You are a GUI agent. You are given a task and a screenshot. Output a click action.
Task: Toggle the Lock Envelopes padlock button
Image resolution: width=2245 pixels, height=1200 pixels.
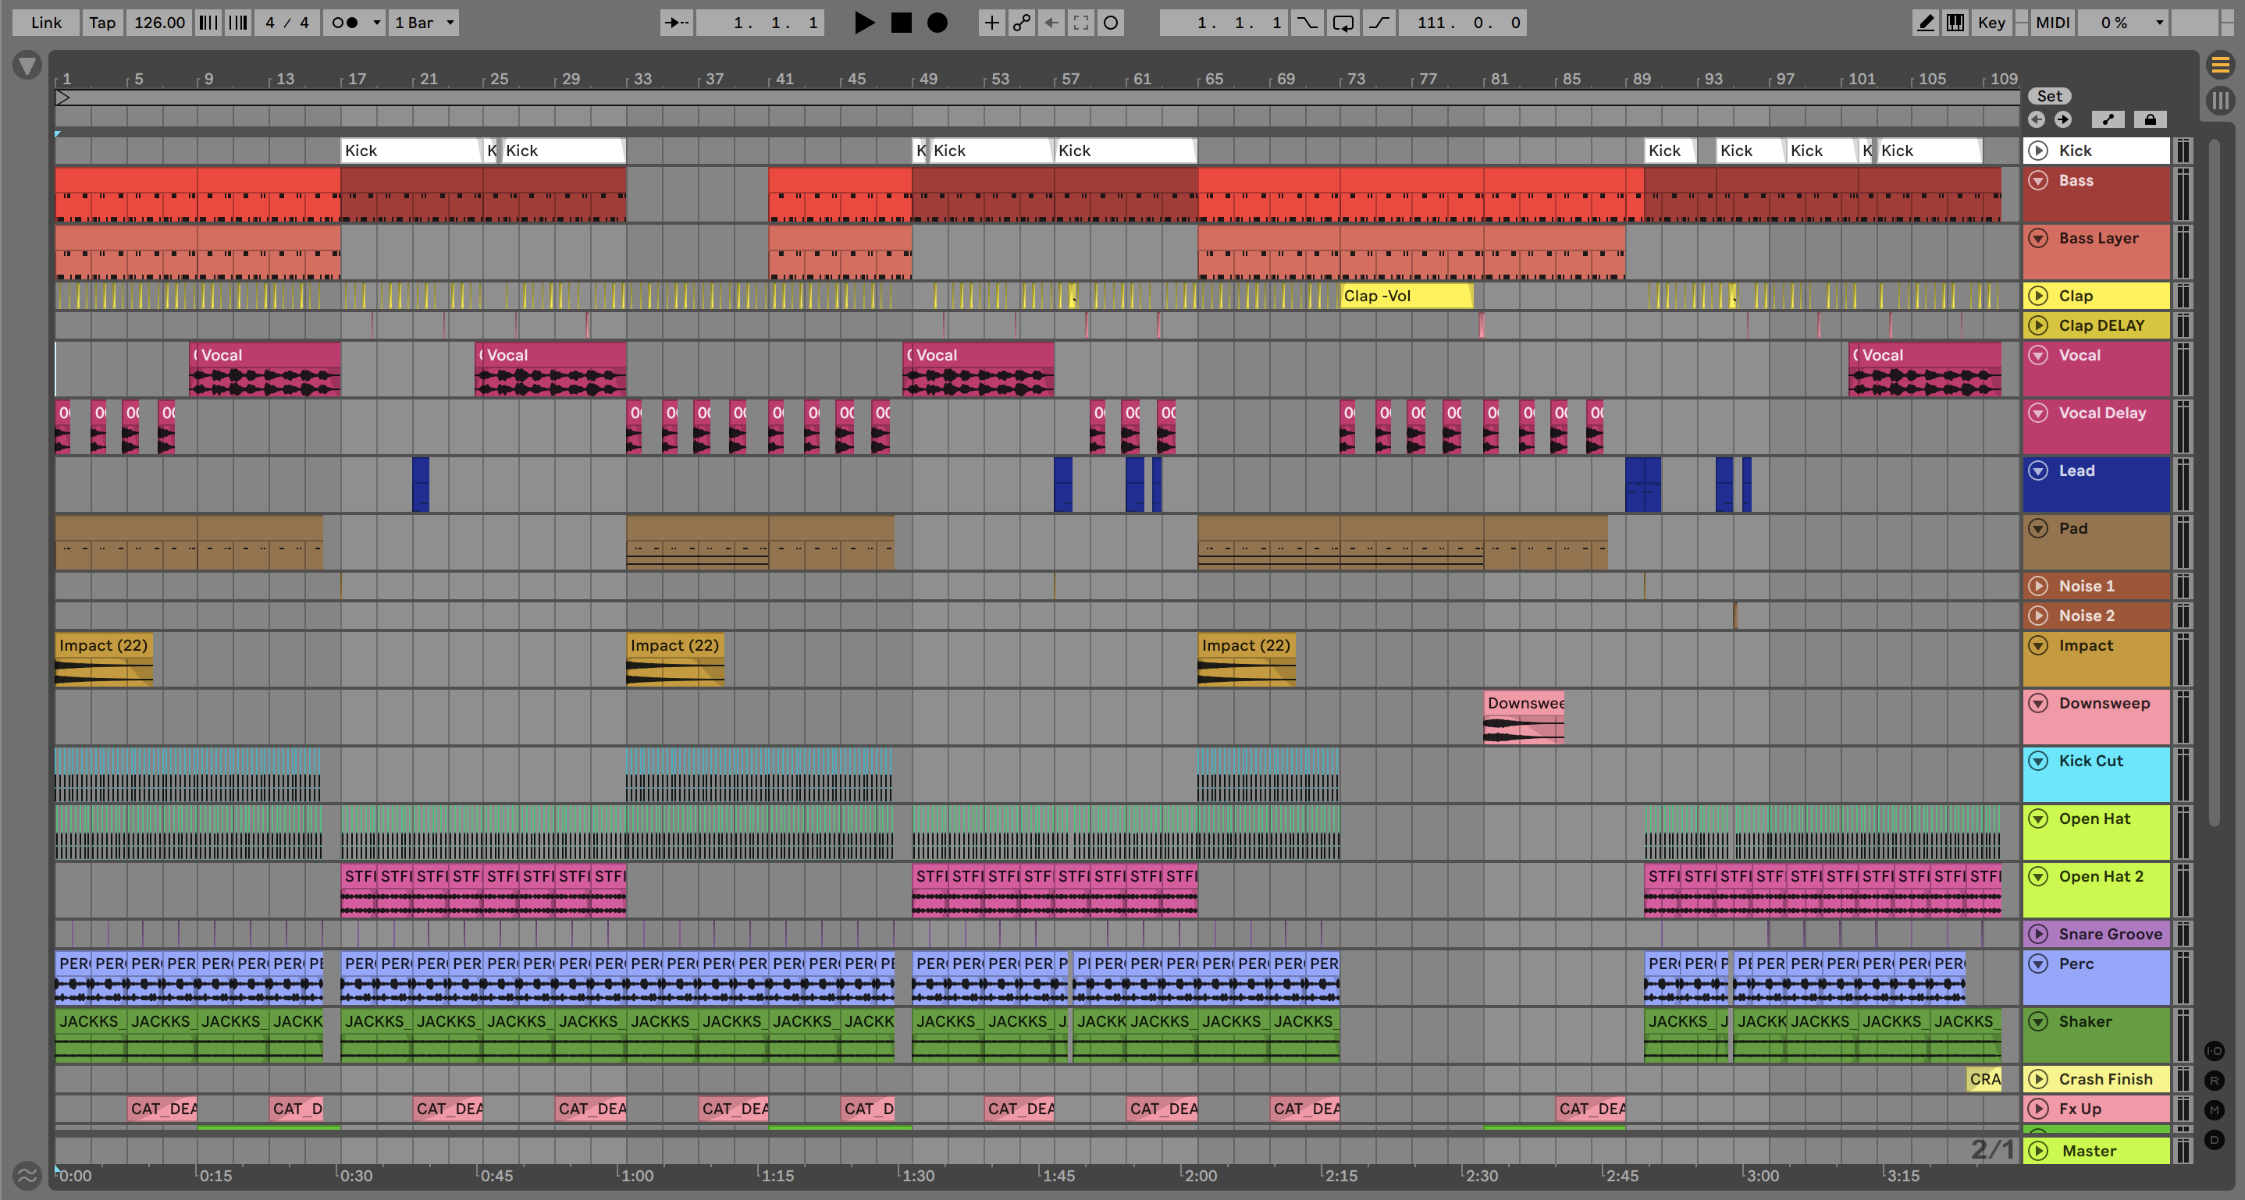point(2150,119)
